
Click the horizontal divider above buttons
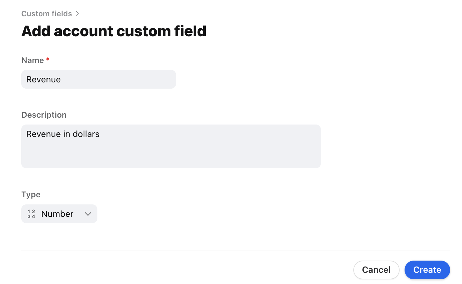[x=236, y=251]
